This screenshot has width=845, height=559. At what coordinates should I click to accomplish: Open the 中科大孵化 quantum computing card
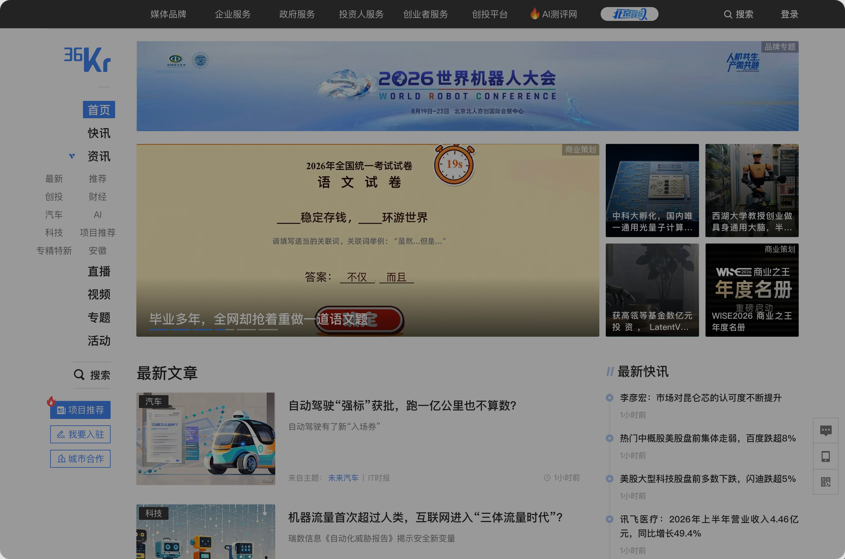pyautogui.click(x=652, y=191)
